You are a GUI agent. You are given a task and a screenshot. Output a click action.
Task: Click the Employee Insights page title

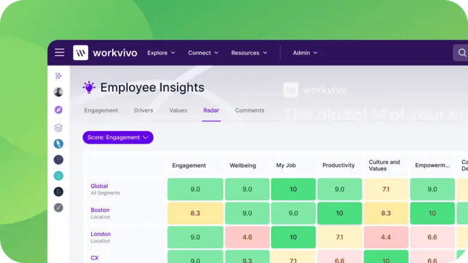coord(152,87)
